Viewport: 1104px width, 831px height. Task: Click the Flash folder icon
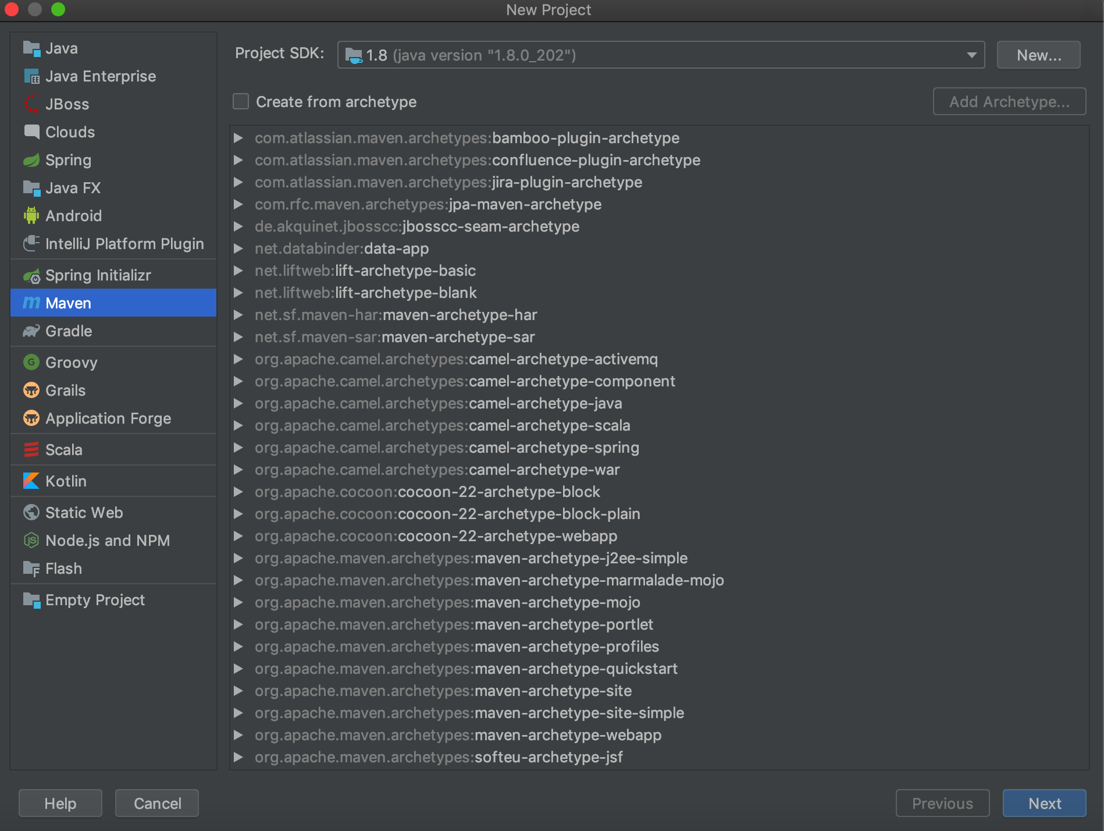(31, 569)
